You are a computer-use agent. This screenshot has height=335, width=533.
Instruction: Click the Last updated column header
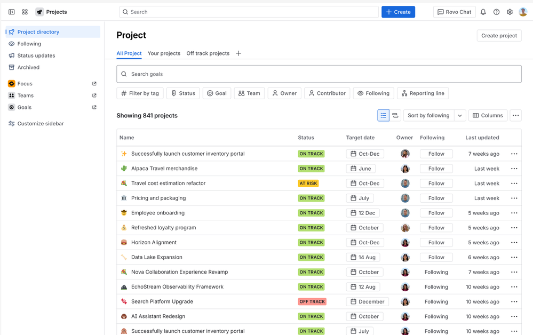pos(482,138)
